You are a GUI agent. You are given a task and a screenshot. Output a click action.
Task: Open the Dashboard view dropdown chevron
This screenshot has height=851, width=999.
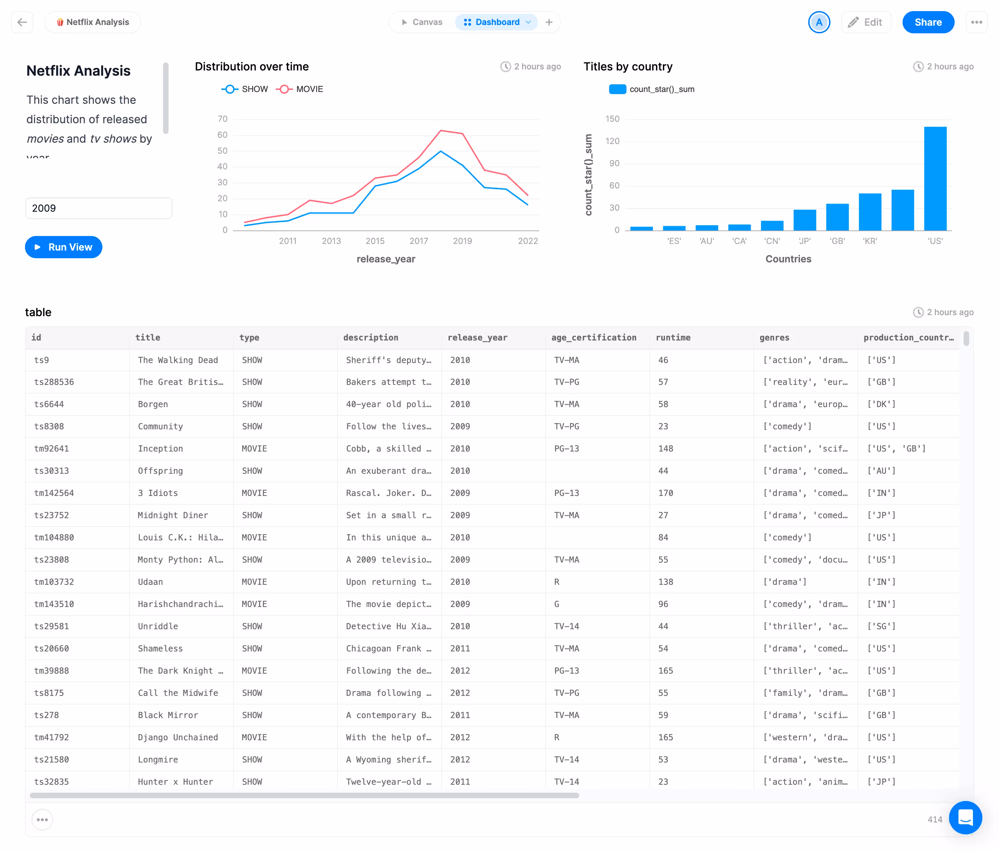point(528,22)
